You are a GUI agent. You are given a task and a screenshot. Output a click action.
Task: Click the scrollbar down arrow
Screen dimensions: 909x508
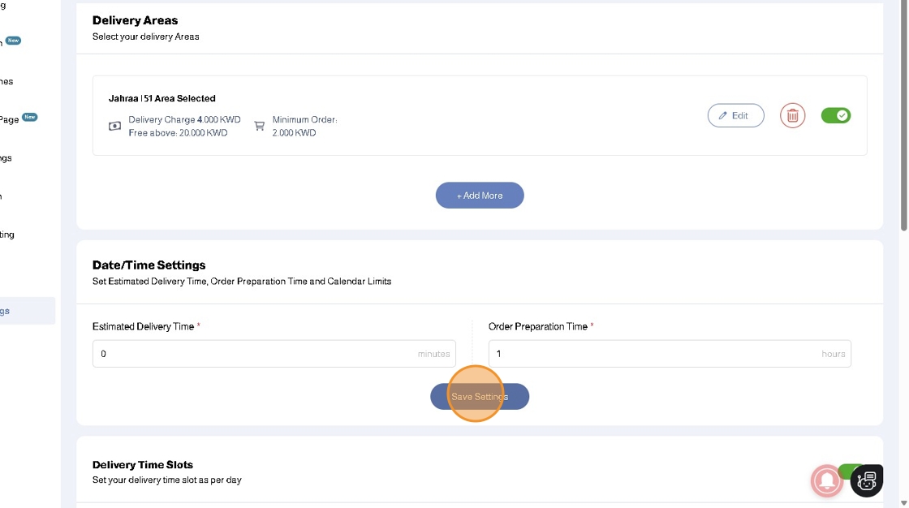pyautogui.click(x=904, y=503)
